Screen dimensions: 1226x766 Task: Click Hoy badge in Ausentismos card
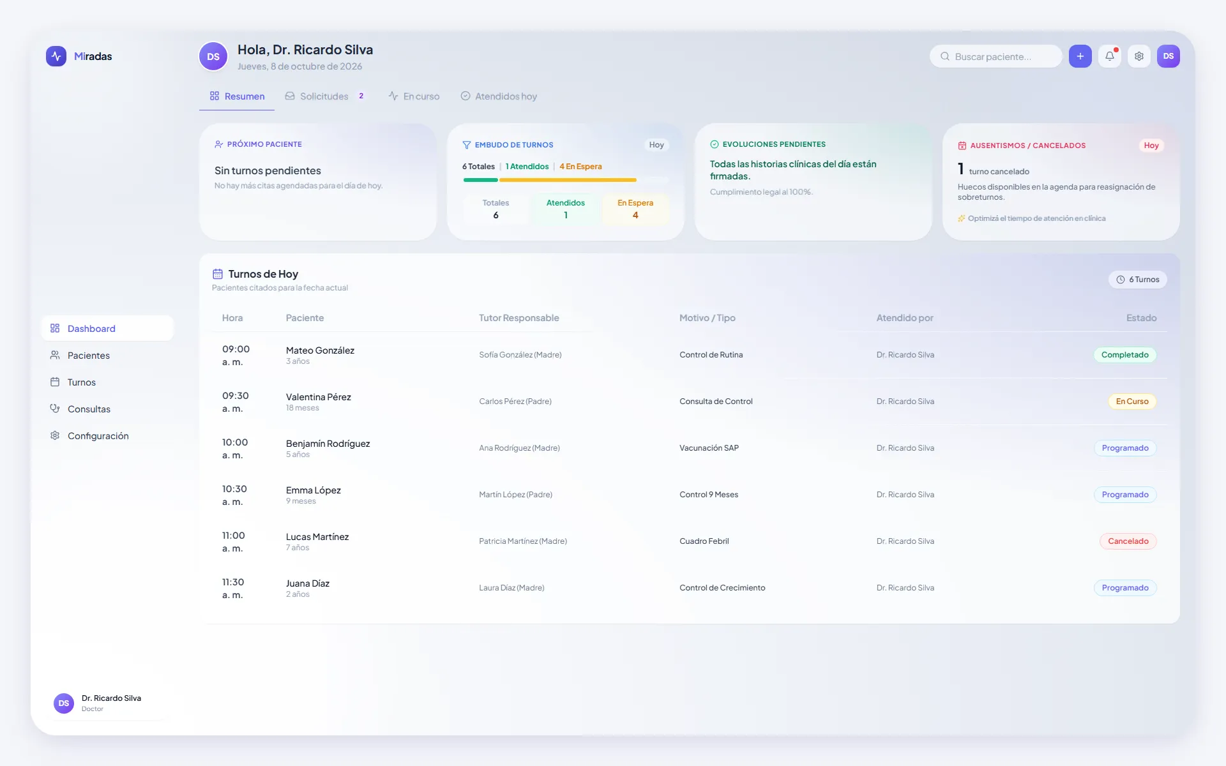pyautogui.click(x=1151, y=146)
